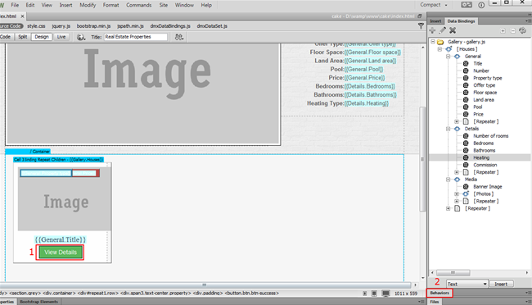Click the refresh icon in Data Bindings panel

(x=523, y=30)
